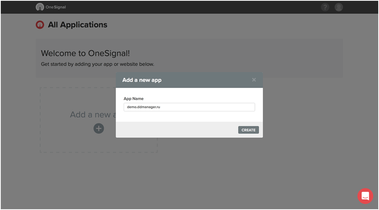Select the All Applications page heading
The height and width of the screenshot is (210, 379).
[78, 25]
